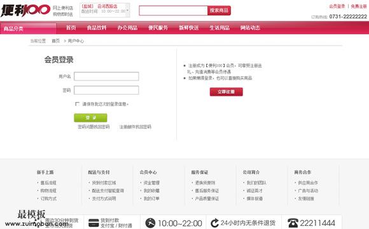Click the 配送与支付 footer heading
This screenshot has width=369, height=229.
click(99, 172)
